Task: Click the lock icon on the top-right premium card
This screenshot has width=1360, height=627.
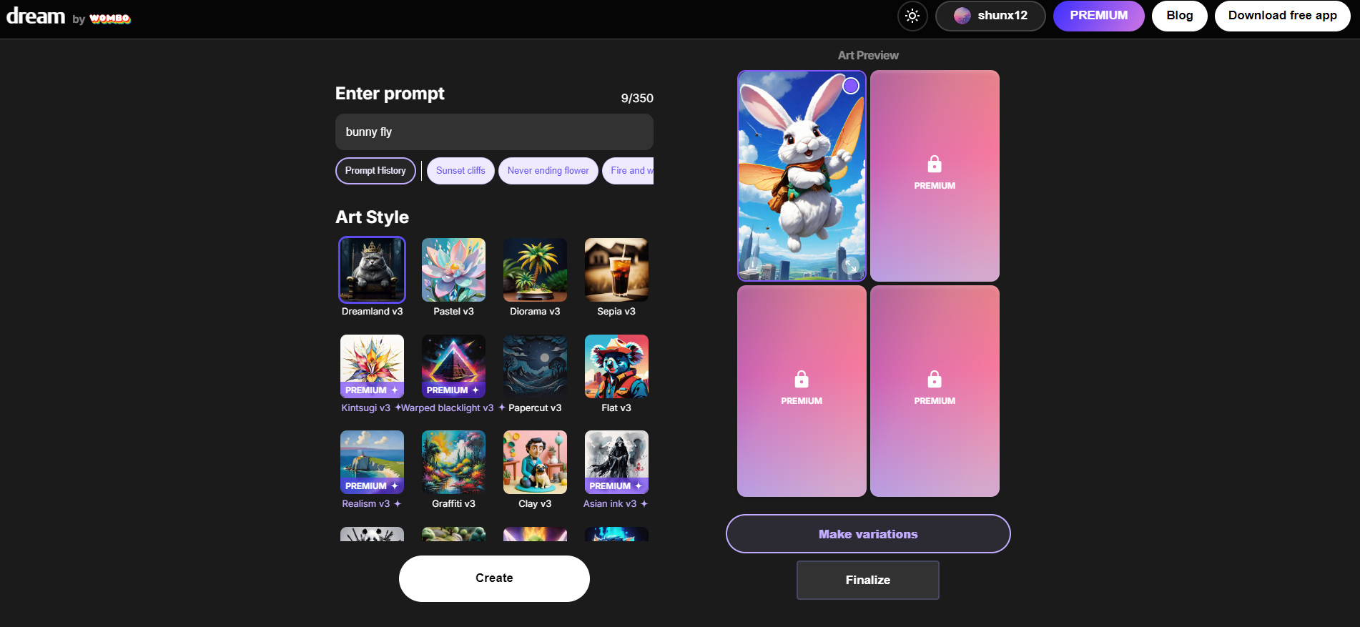Action: [x=934, y=164]
